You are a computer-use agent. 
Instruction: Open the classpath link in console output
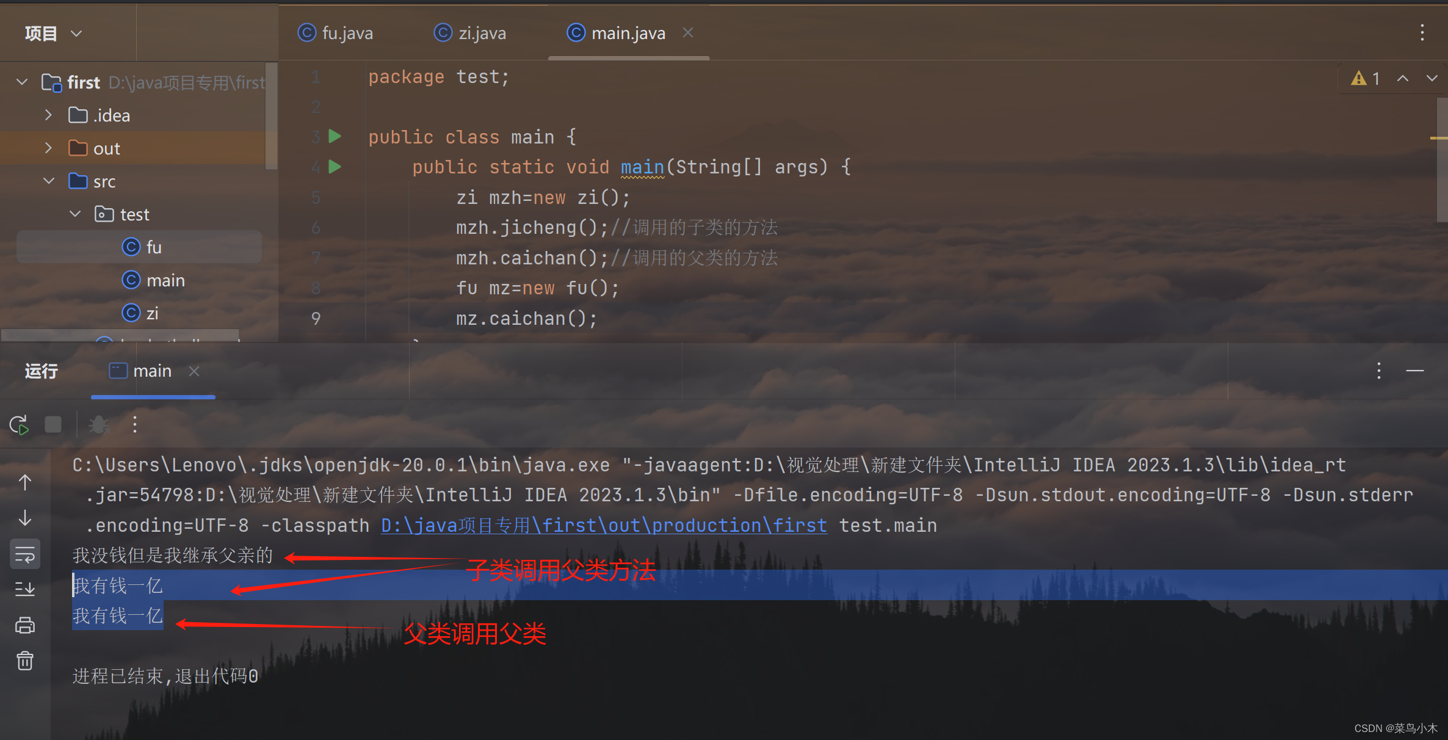(603, 525)
